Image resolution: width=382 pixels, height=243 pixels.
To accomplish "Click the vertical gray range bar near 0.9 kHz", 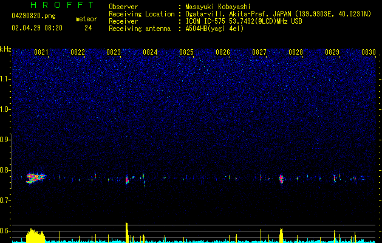I will click(12, 161).
